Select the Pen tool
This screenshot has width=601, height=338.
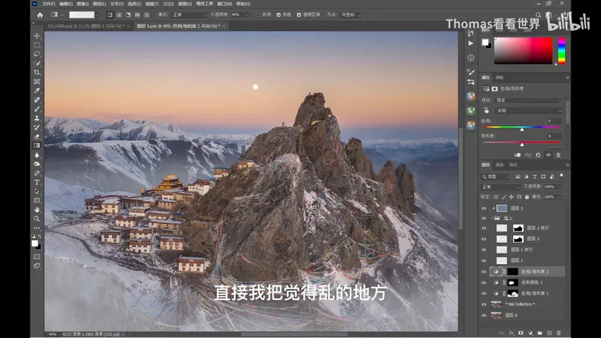[x=37, y=173]
